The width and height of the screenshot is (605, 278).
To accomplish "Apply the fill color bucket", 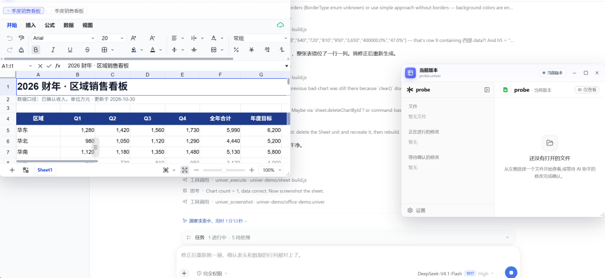I will coord(133,50).
